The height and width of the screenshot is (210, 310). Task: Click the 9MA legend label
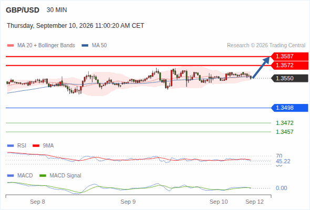[x=48, y=146]
